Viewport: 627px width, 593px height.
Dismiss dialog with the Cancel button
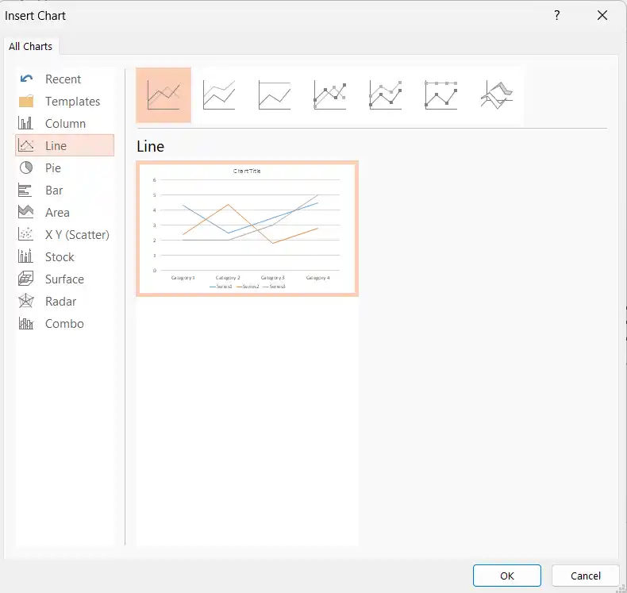(586, 576)
